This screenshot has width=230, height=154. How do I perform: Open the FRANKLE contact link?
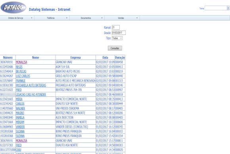(x=21, y=81)
